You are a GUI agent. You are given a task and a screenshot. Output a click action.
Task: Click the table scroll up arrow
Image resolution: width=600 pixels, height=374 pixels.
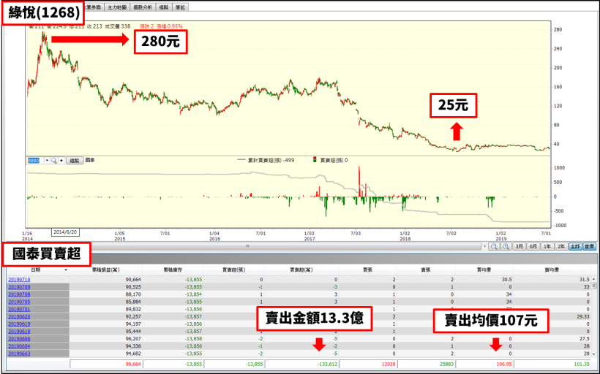tap(594, 279)
